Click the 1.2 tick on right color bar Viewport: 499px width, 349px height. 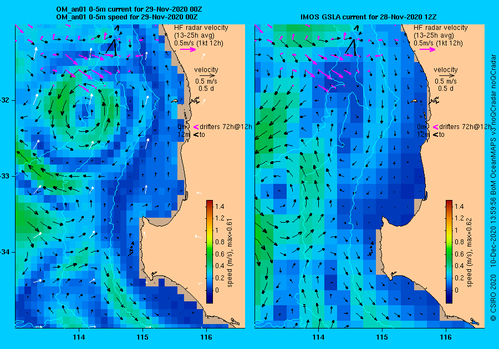point(459,218)
